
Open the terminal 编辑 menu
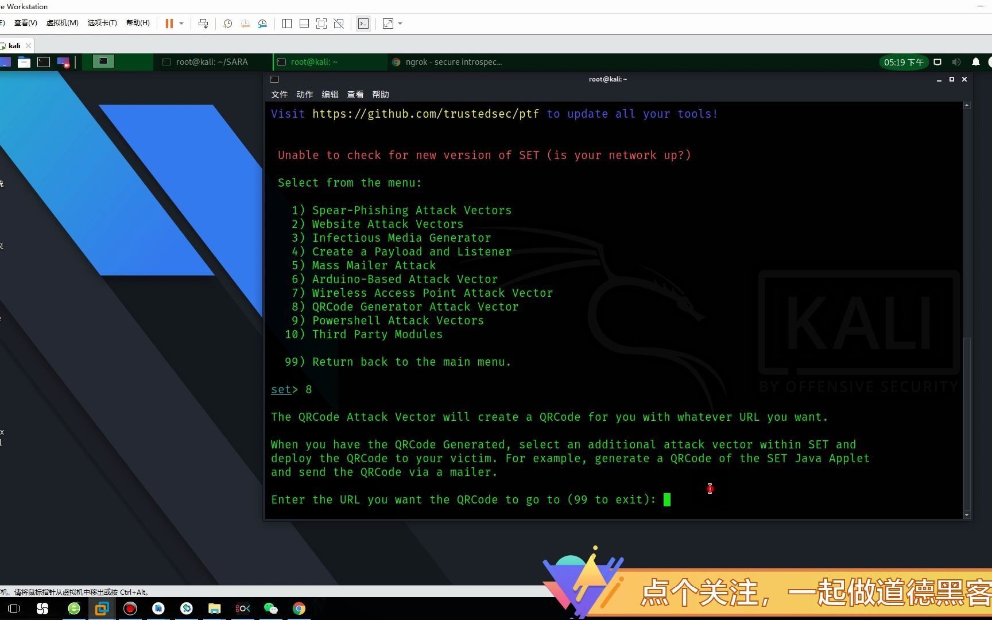click(330, 94)
